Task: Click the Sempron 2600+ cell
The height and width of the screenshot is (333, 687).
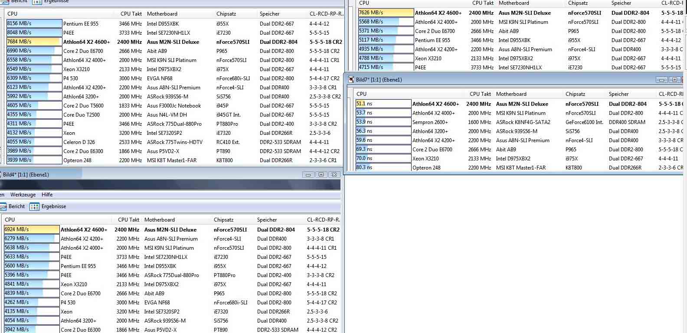Action: point(430,122)
